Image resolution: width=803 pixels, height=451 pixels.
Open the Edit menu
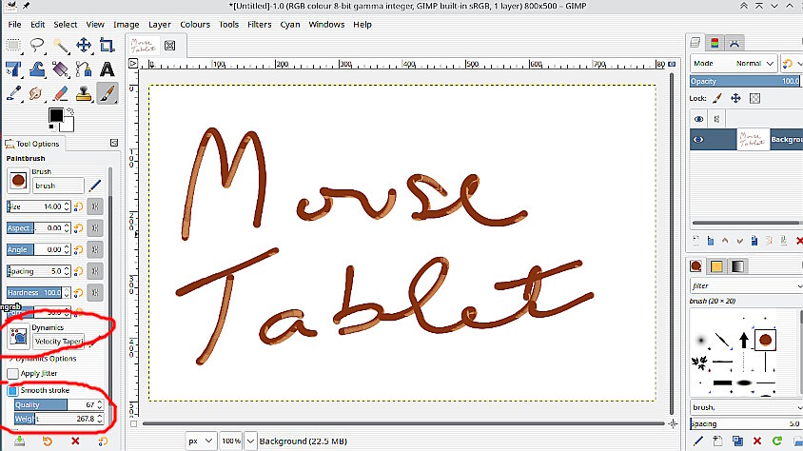click(x=37, y=24)
